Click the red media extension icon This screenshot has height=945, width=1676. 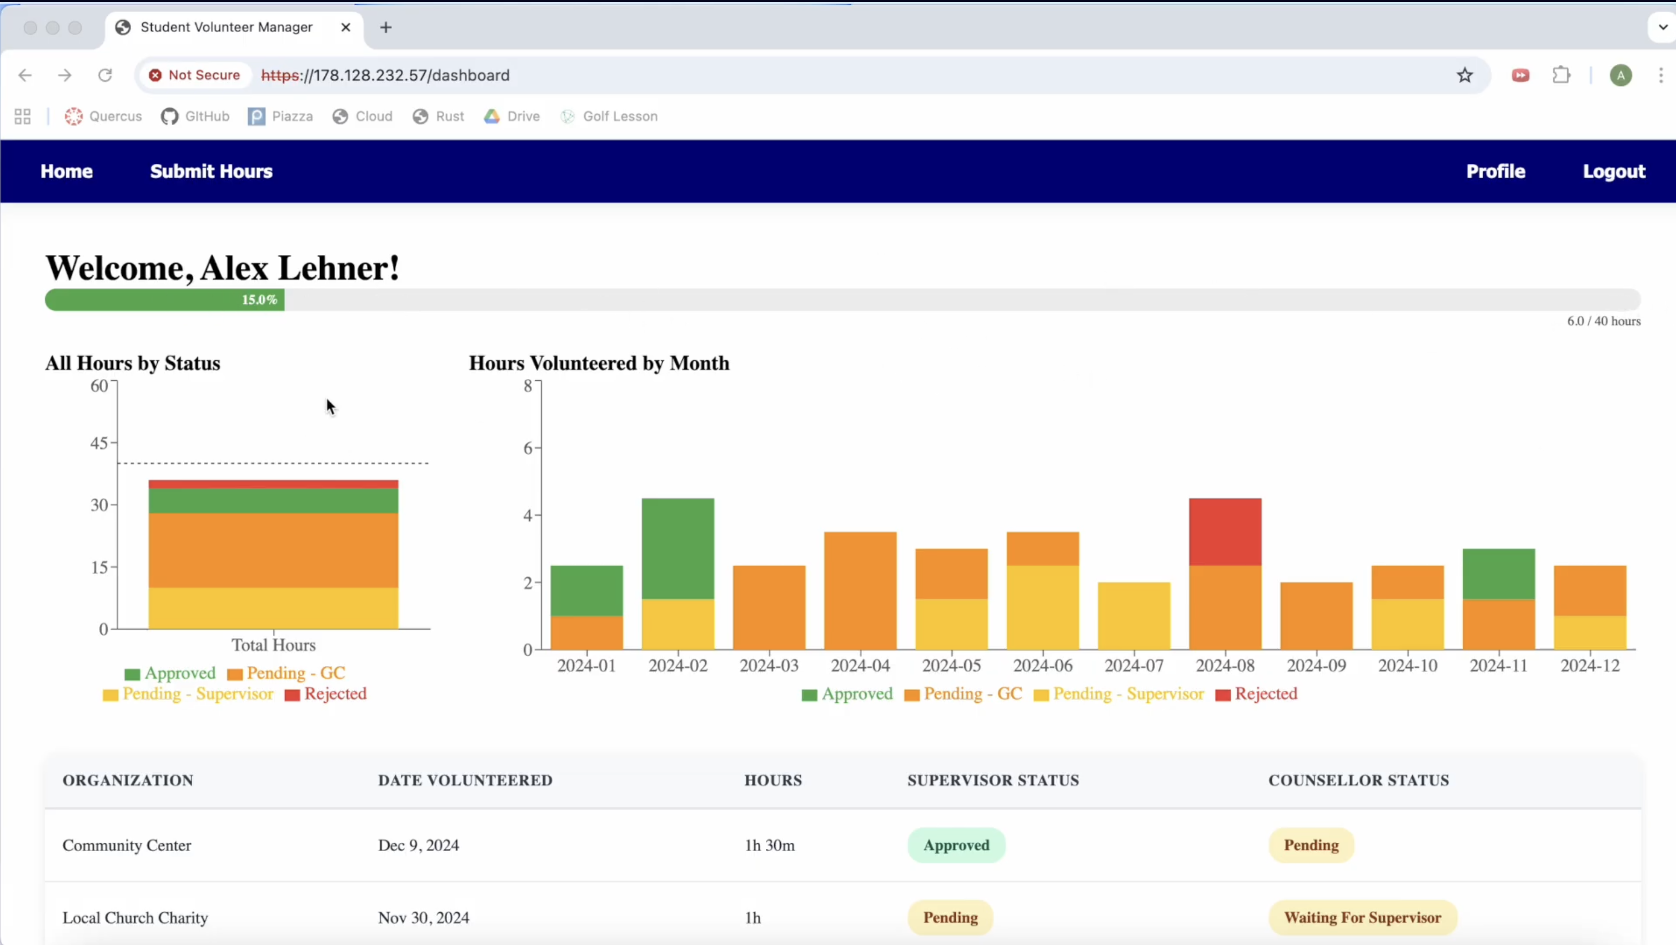tap(1521, 76)
